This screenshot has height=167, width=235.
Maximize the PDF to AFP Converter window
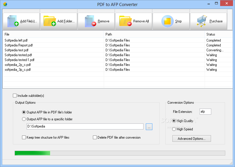point(216,3)
